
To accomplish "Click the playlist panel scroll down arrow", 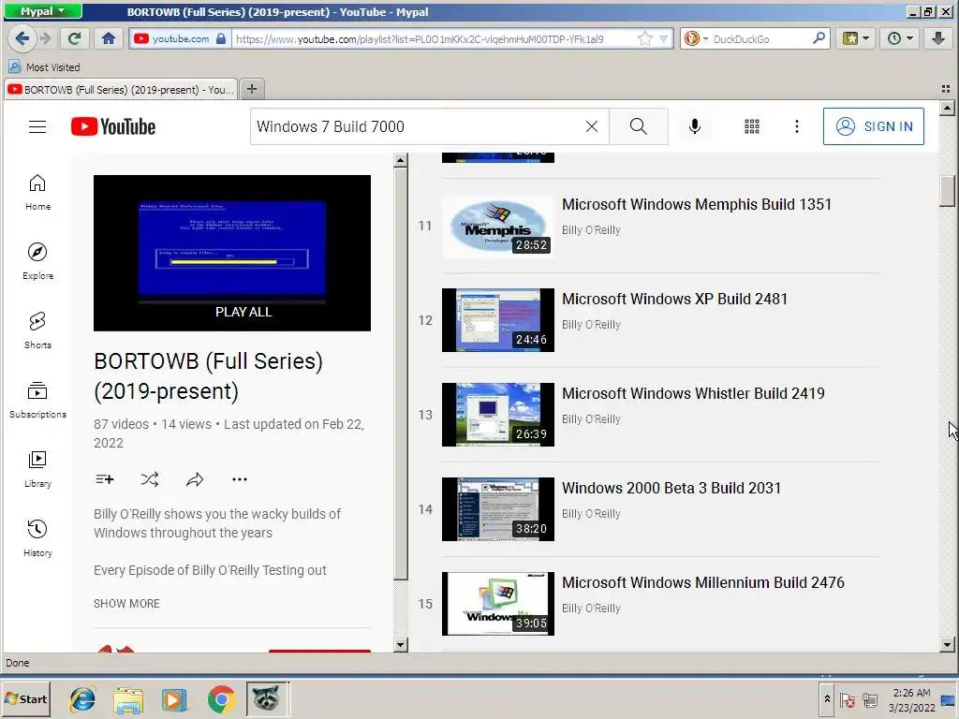I will click(x=401, y=644).
